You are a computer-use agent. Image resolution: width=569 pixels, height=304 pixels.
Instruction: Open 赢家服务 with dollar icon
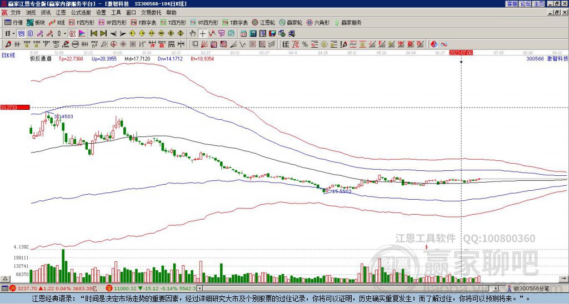pyautogui.click(x=348, y=22)
